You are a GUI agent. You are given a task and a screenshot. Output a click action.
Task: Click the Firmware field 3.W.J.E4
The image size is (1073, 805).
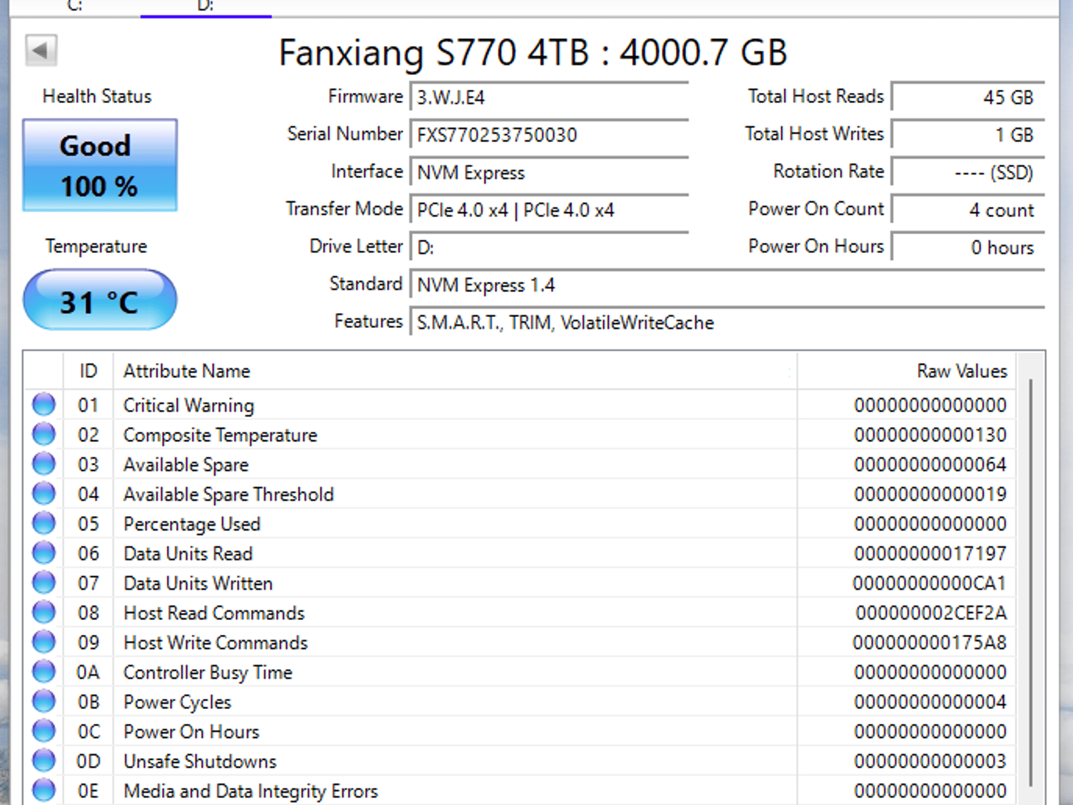(x=549, y=97)
